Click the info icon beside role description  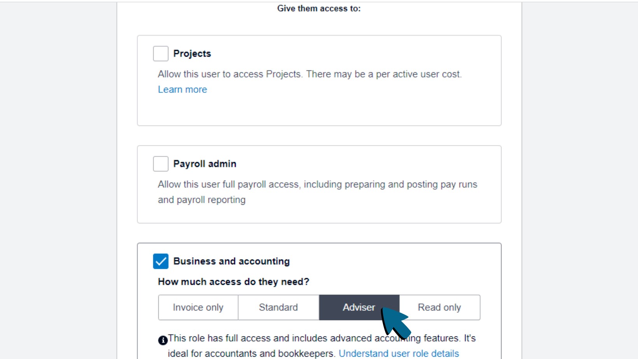pyautogui.click(x=162, y=340)
